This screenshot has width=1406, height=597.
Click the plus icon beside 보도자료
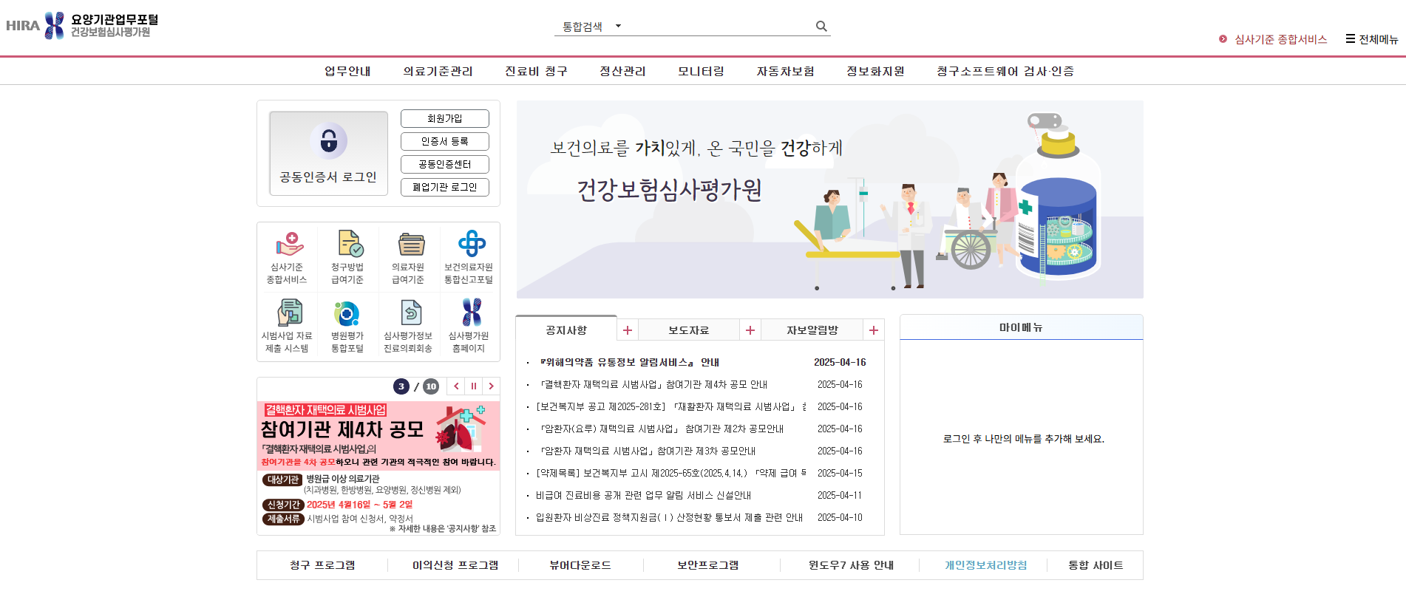tap(750, 330)
